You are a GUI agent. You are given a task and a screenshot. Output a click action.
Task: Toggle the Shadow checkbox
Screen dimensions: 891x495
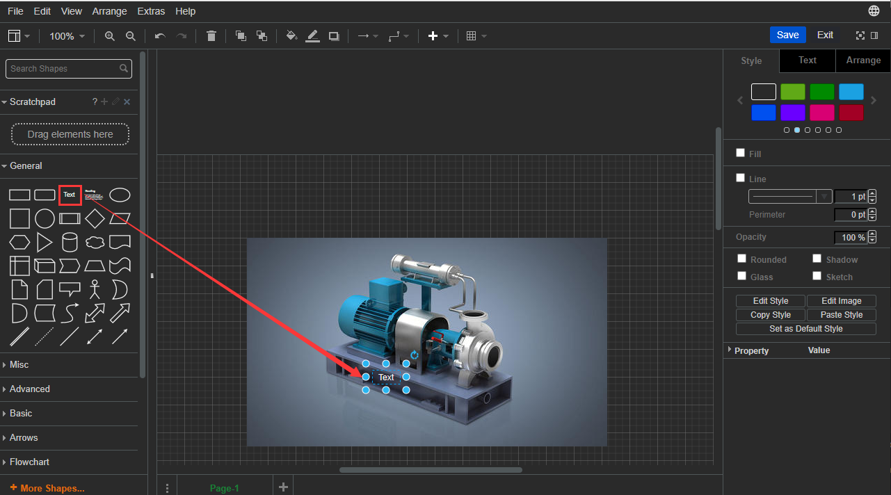(x=817, y=259)
